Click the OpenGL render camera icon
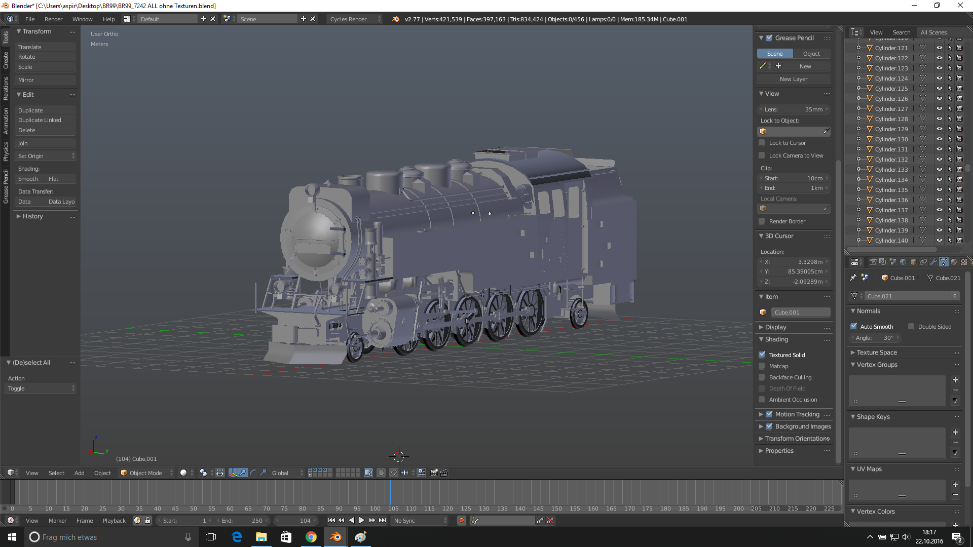 tap(434, 473)
